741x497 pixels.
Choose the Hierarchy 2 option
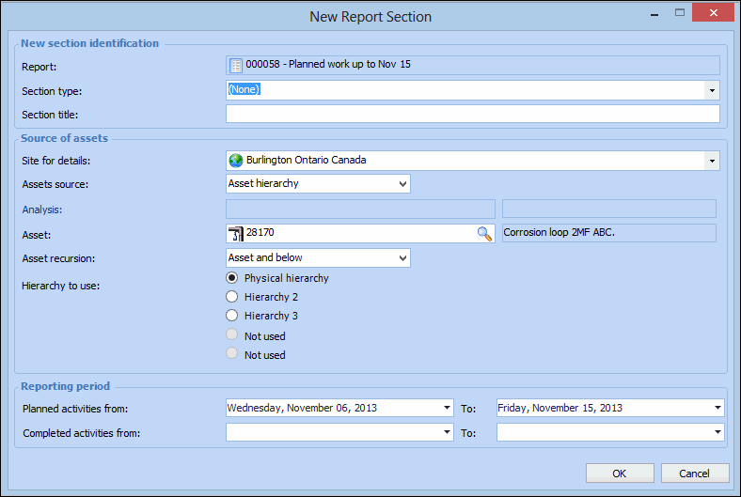point(232,297)
